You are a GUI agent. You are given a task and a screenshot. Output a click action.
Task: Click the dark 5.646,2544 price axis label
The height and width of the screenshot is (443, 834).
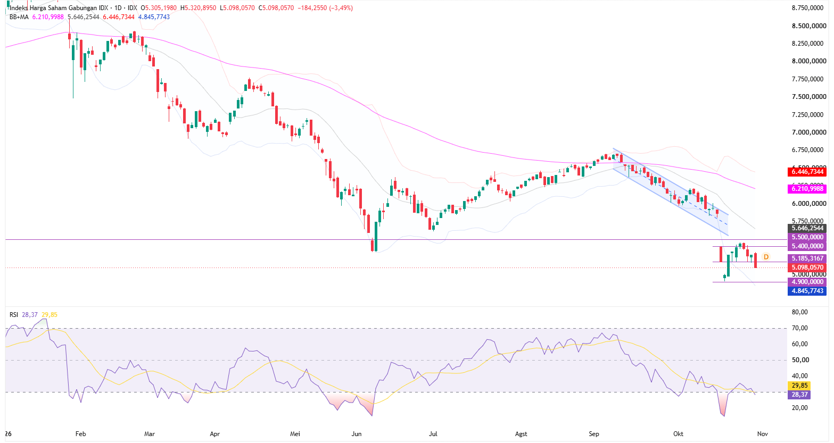coord(807,228)
